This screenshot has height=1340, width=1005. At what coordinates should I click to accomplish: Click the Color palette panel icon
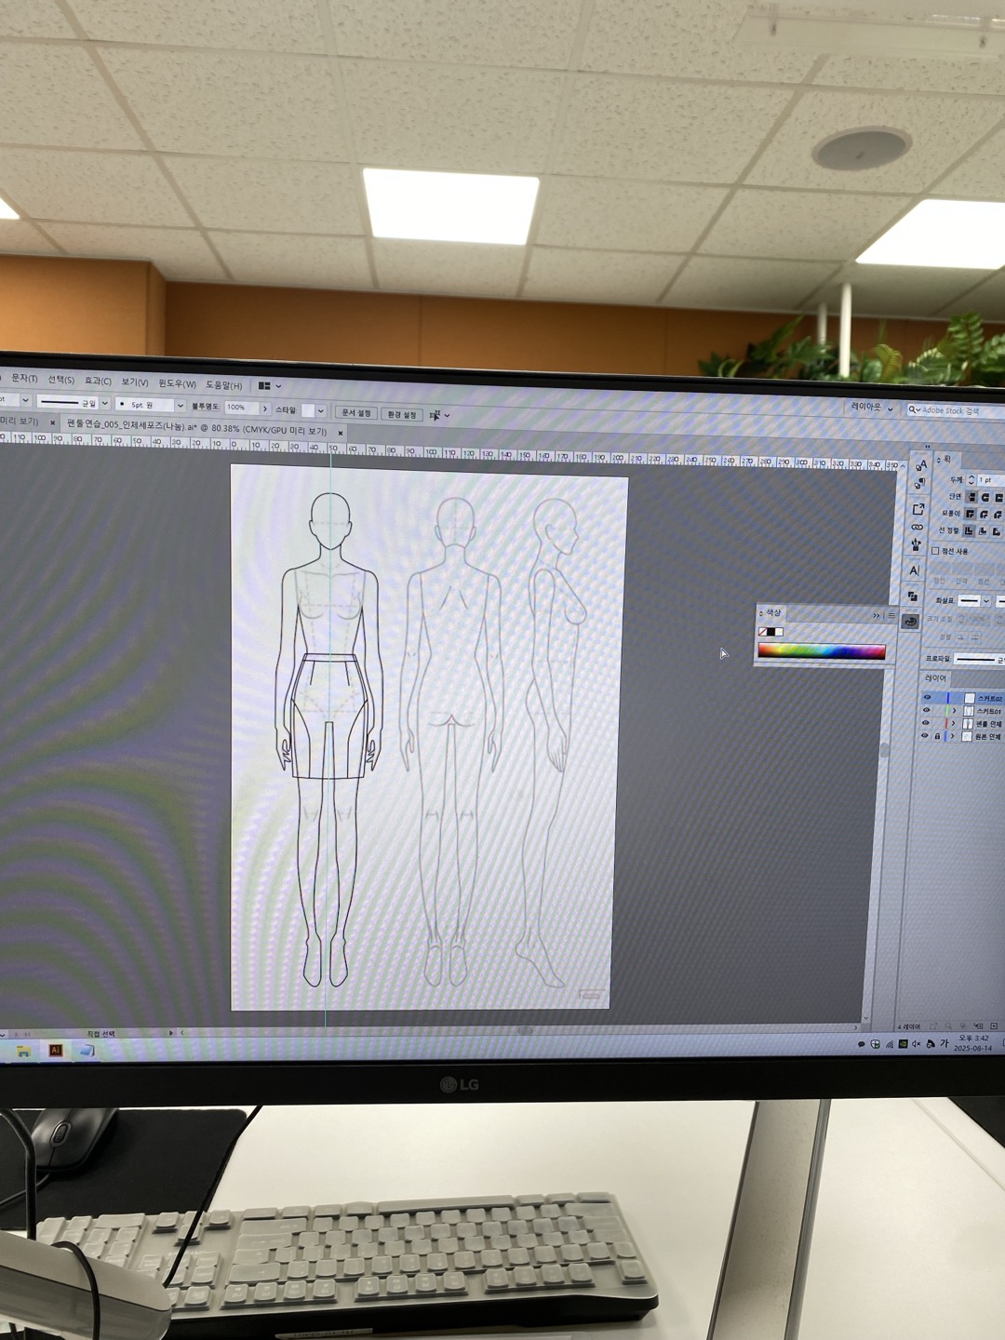[x=911, y=622]
